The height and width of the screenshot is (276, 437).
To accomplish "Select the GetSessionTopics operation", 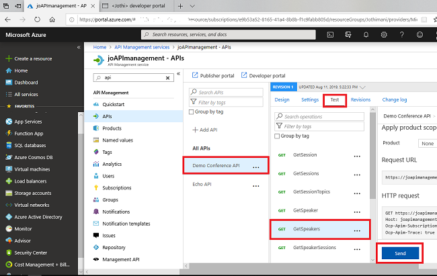I will 311,192.
